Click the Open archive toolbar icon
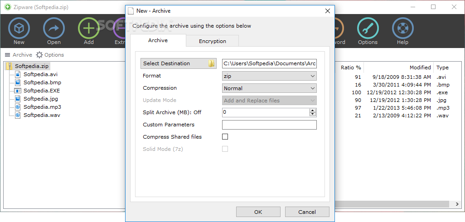The width and height of the screenshot is (465, 222). 54,29
